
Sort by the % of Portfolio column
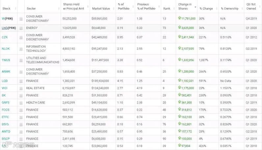point(125,7)
